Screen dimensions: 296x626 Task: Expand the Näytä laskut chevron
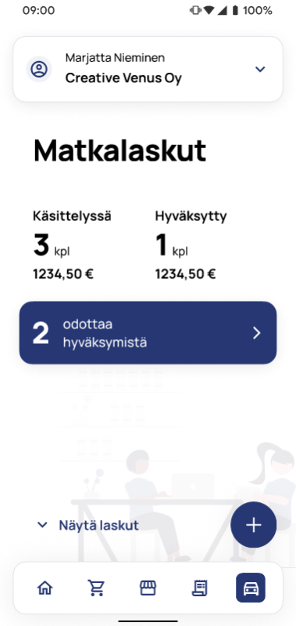41,525
